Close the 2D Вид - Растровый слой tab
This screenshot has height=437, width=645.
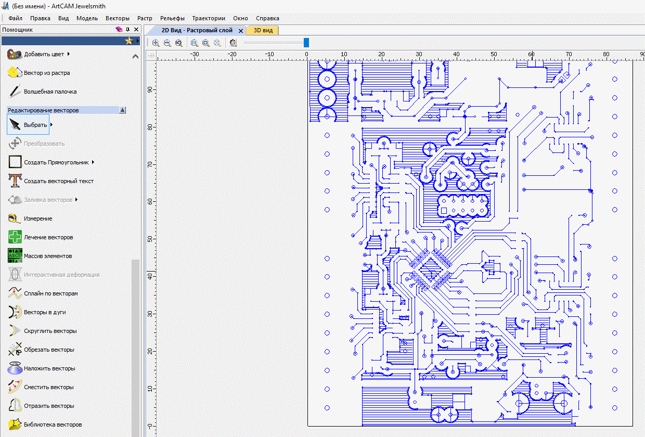240,31
